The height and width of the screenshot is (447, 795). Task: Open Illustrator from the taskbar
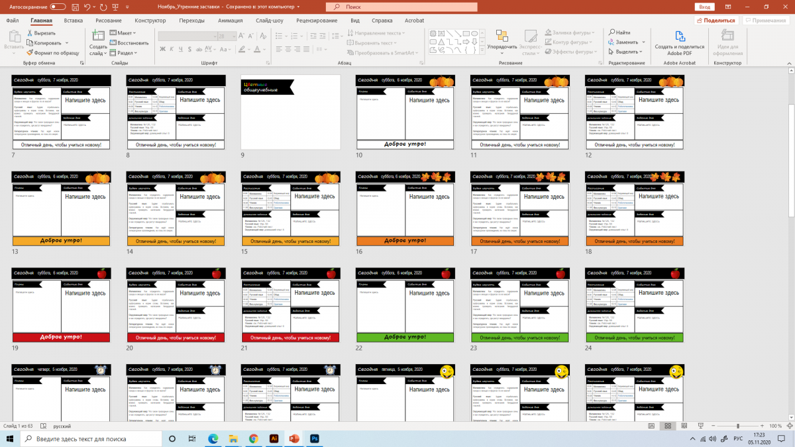274,438
